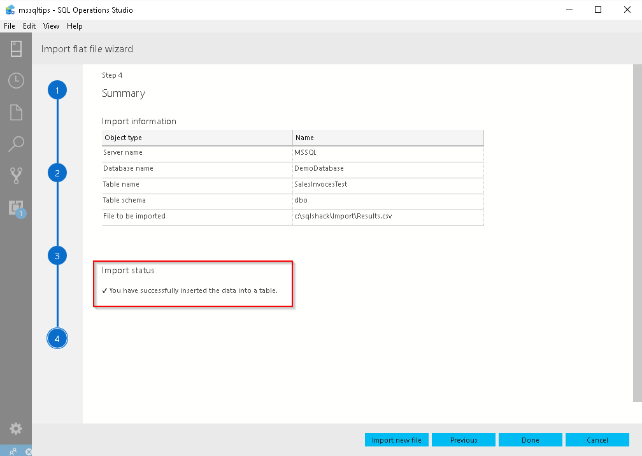The width and height of the screenshot is (642, 456).
Task: Open the Manage gear icon
Action: 16,429
